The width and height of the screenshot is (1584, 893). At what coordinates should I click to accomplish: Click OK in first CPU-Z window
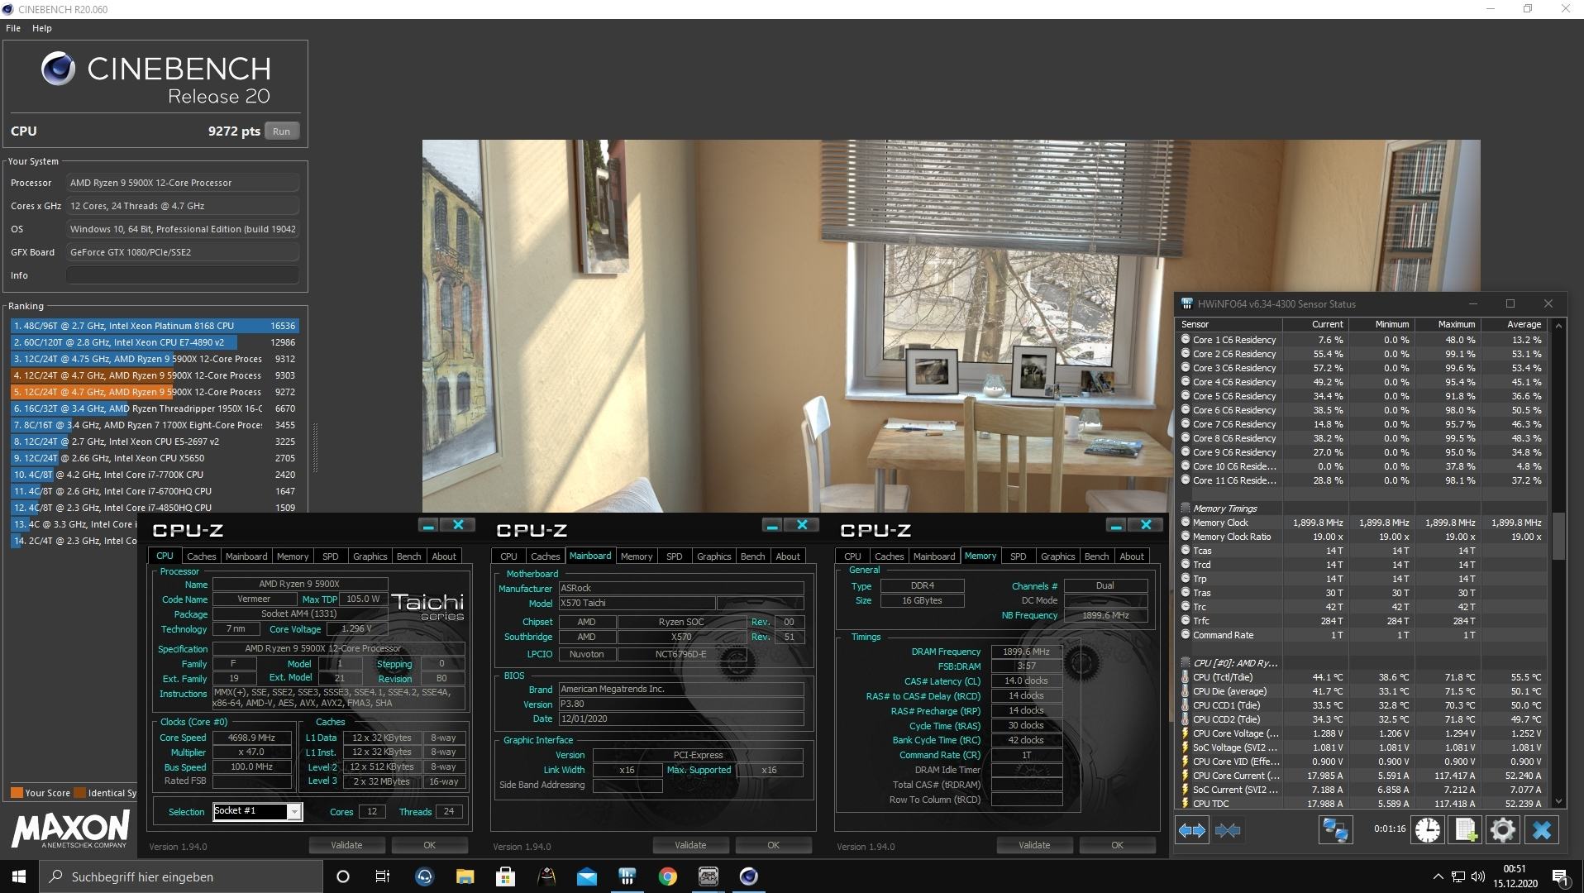click(x=429, y=845)
